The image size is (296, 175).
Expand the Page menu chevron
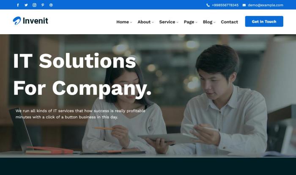tap(196, 22)
